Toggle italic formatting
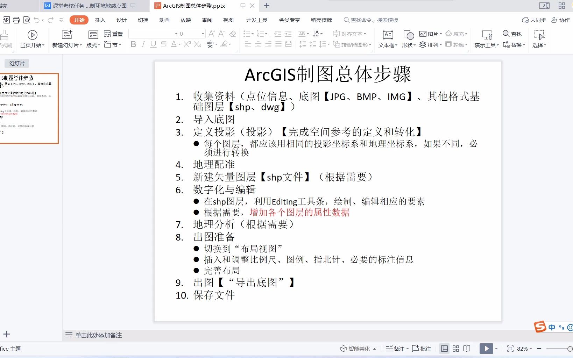Image resolution: width=573 pixels, height=358 pixels. pyautogui.click(x=143, y=44)
